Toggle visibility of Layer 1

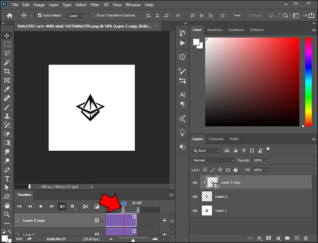(x=195, y=210)
